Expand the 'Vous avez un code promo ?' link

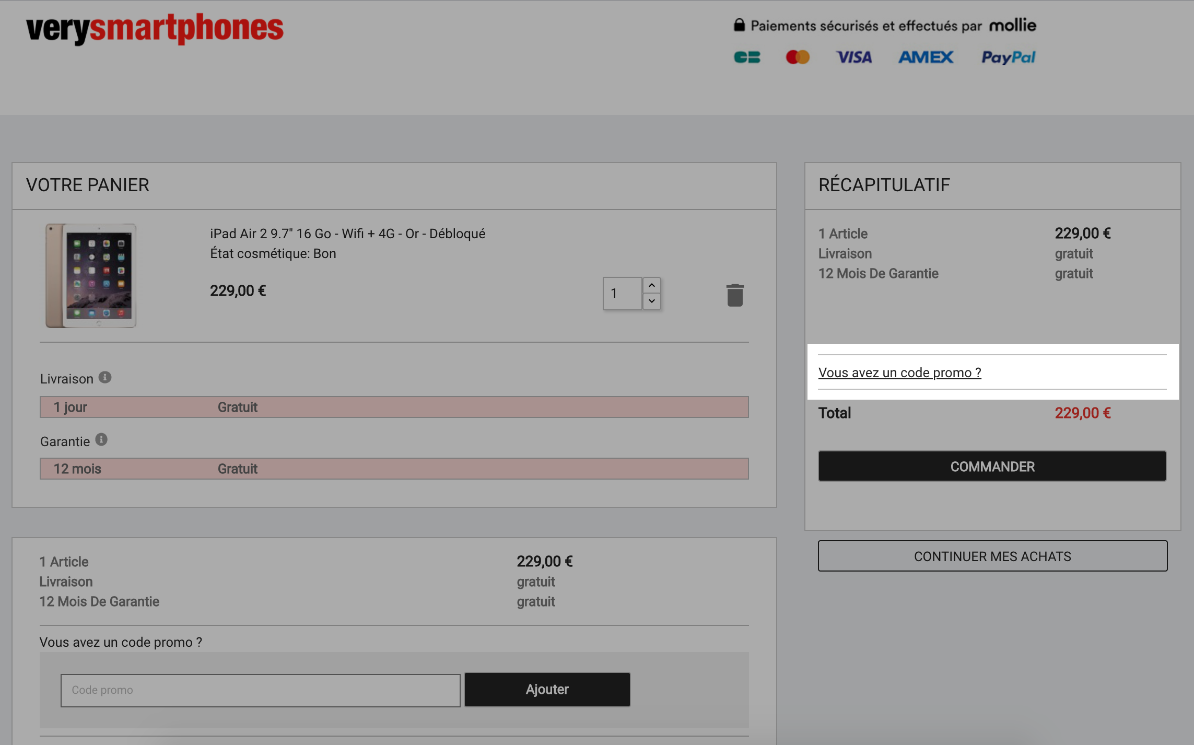pos(899,372)
